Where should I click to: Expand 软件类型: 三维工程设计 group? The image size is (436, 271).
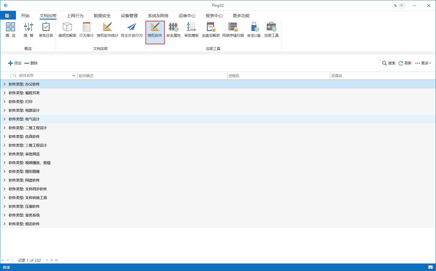pos(4,145)
